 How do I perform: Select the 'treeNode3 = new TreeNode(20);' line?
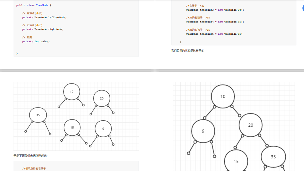coord(215,10)
